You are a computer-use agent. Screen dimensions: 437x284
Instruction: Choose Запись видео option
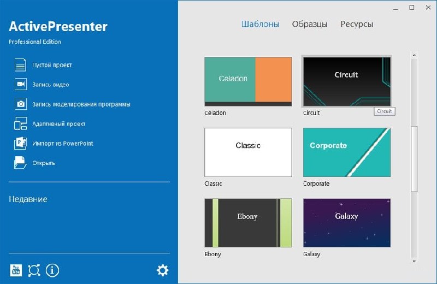[51, 85]
